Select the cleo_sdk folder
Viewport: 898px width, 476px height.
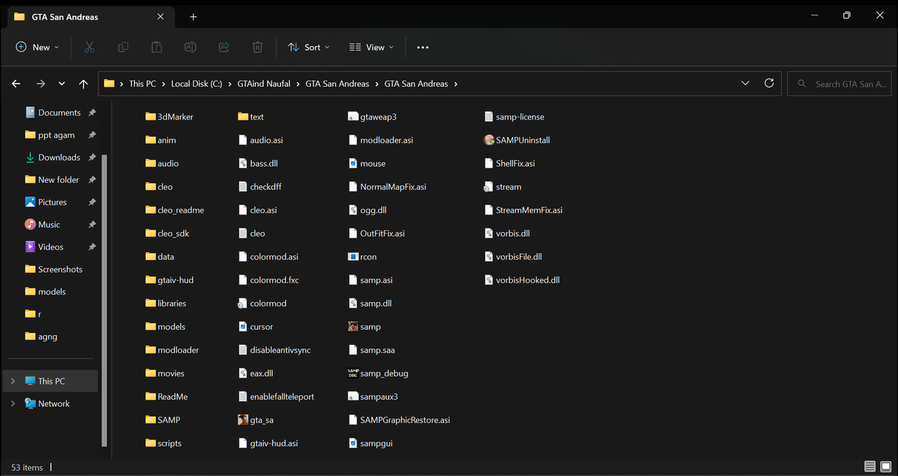coord(168,233)
